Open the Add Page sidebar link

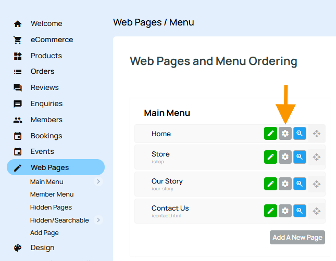pos(44,233)
